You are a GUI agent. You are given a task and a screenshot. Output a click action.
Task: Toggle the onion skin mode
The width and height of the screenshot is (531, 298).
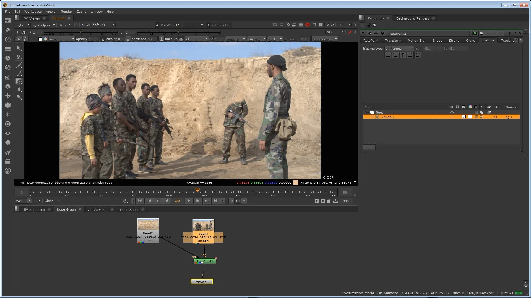285,39
